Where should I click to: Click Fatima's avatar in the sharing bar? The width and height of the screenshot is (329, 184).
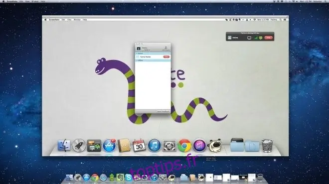(x=229, y=38)
